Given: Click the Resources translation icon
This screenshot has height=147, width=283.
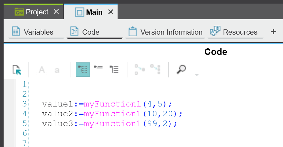Looking at the screenshot, I should pyautogui.click(x=215, y=31).
